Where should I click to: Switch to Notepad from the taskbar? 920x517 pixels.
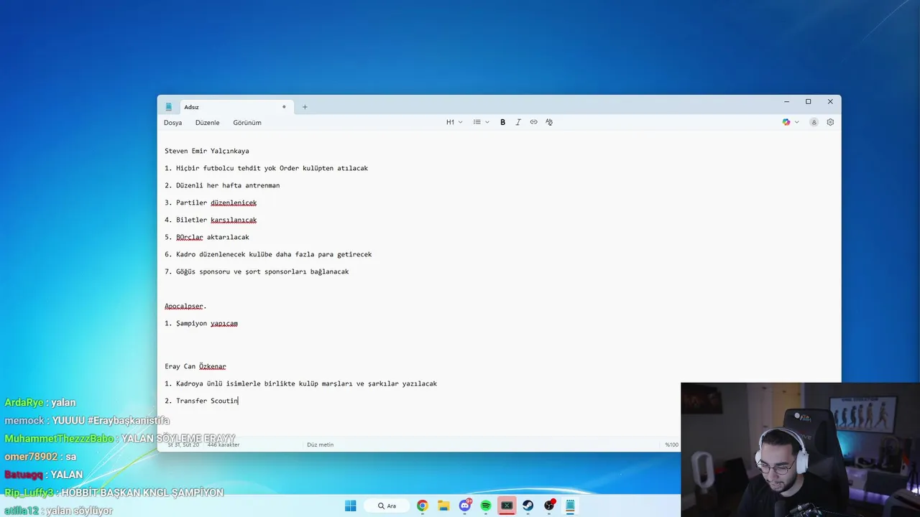click(x=570, y=506)
